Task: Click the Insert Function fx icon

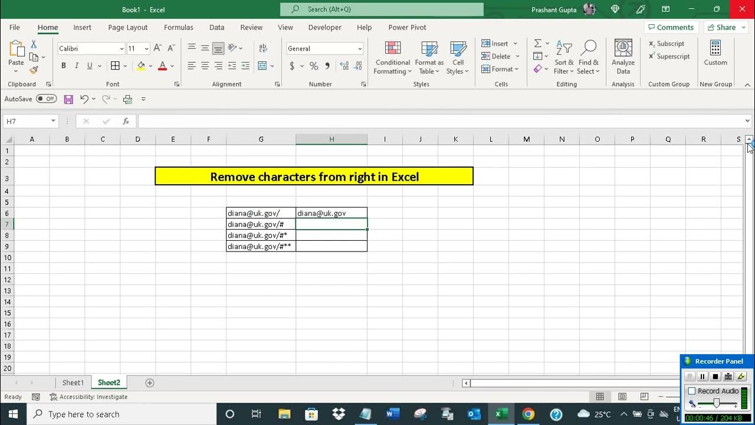Action: [x=126, y=121]
